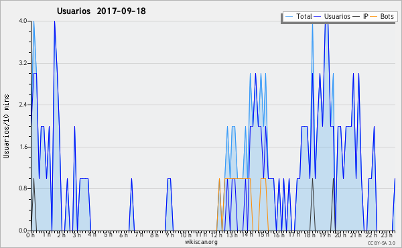
Task: Click the '4 h' x-axis label
Action: (92, 235)
